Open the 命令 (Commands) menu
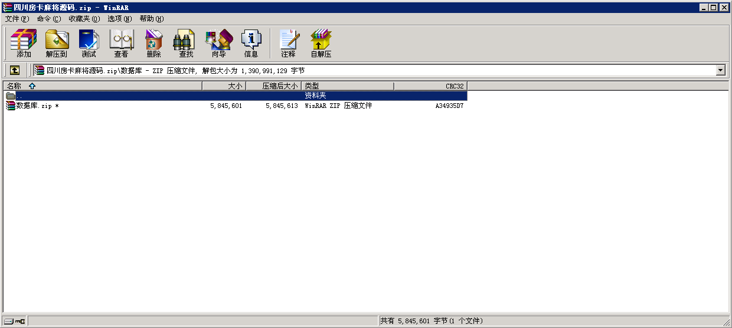Image resolution: width=732 pixels, height=328 pixels. (48, 19)
